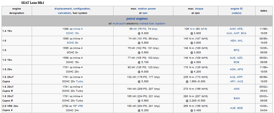Click the VR6 link in Cupra 4 row
Viewport: 274px width, 113px height.
80,106
